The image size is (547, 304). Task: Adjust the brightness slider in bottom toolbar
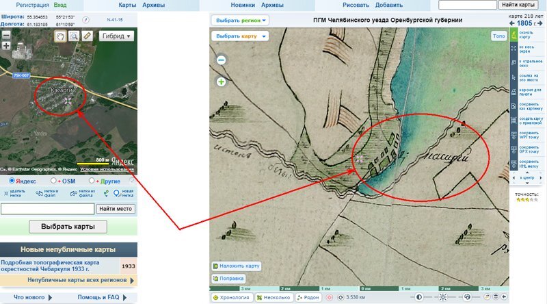pos(442,297)
